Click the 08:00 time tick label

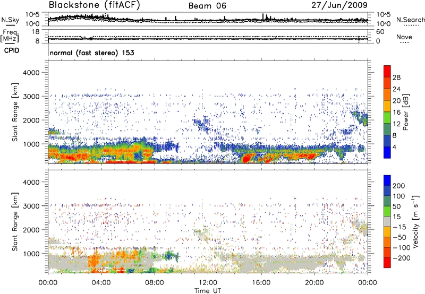(155, 283)
